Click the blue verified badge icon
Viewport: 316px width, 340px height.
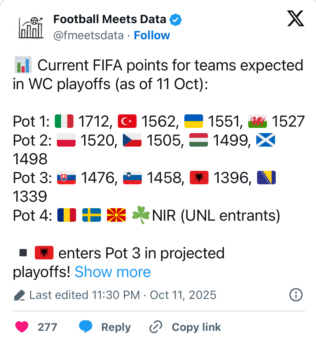point(176,20)
